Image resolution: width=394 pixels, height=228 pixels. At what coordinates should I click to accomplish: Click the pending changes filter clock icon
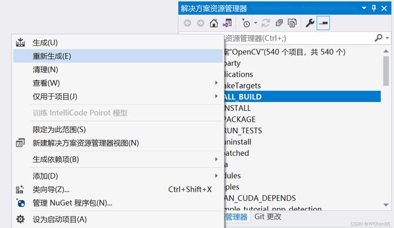coord(246,23)
